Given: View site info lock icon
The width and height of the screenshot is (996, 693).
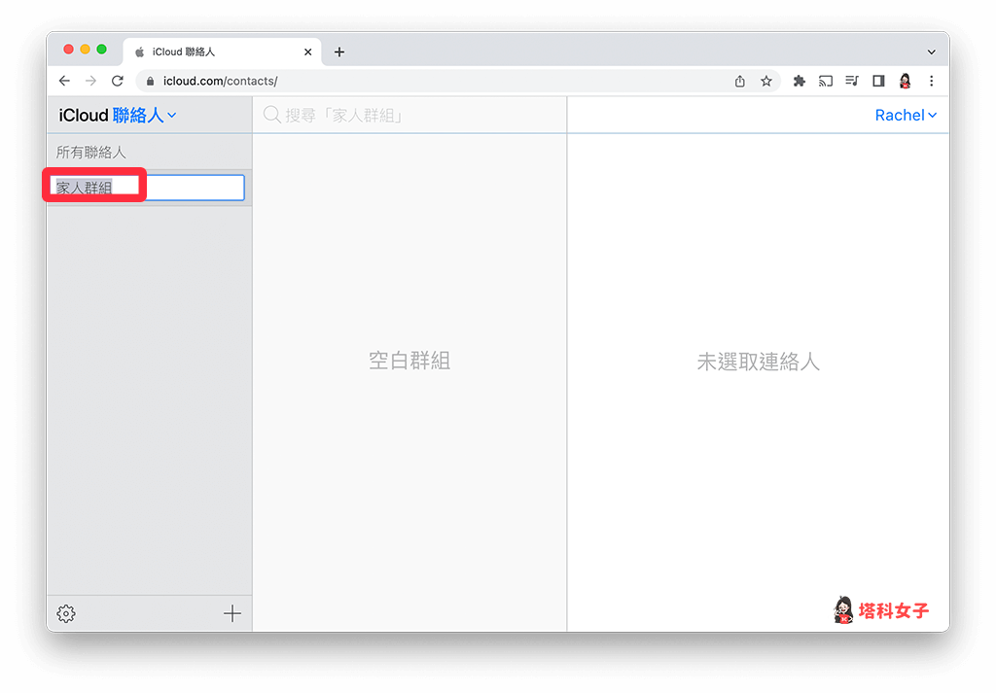Looking at the screenshot, I should [151, 81].
